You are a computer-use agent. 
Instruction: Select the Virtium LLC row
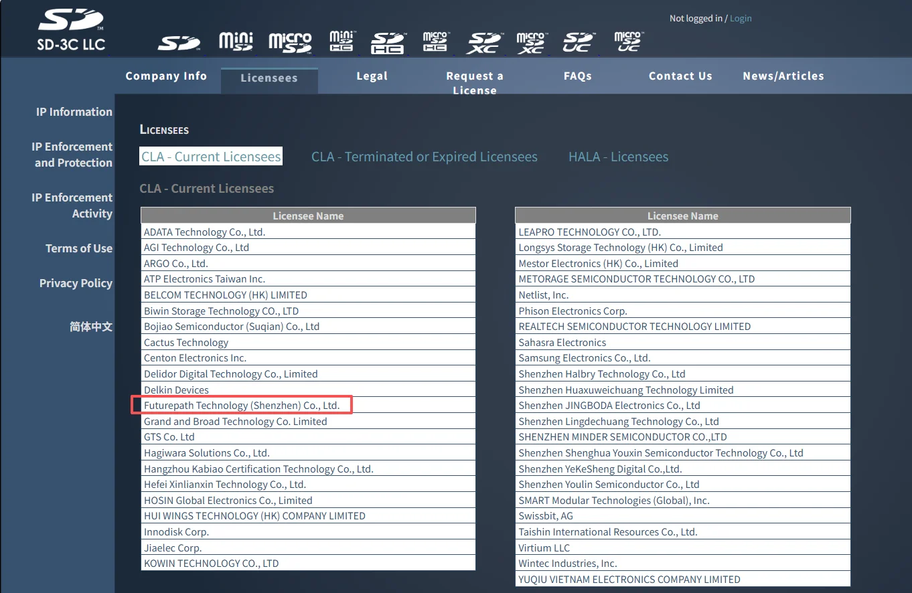tap(683, 547)
